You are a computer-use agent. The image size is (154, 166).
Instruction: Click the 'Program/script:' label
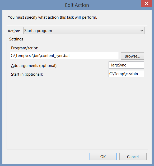coord(25,48)
